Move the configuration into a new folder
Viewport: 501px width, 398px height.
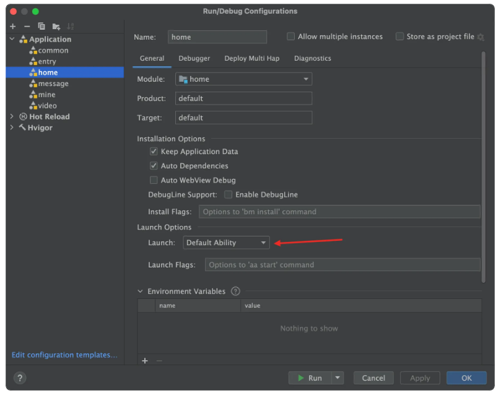coord(56,27)
